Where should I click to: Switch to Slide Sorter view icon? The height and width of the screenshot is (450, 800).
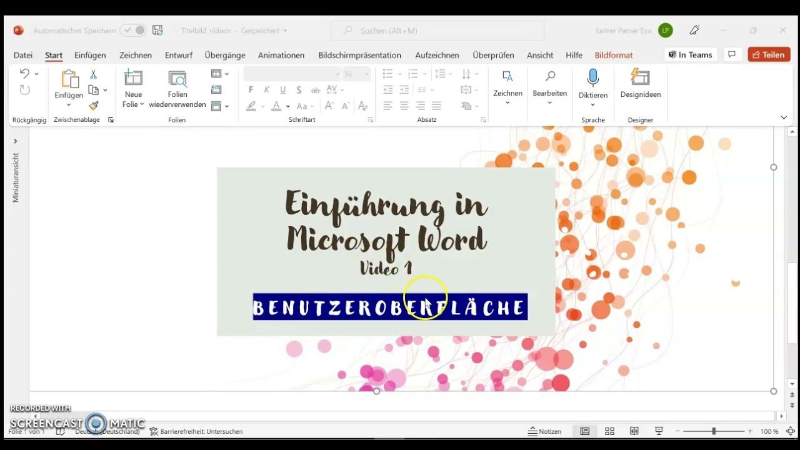(609, 431)
